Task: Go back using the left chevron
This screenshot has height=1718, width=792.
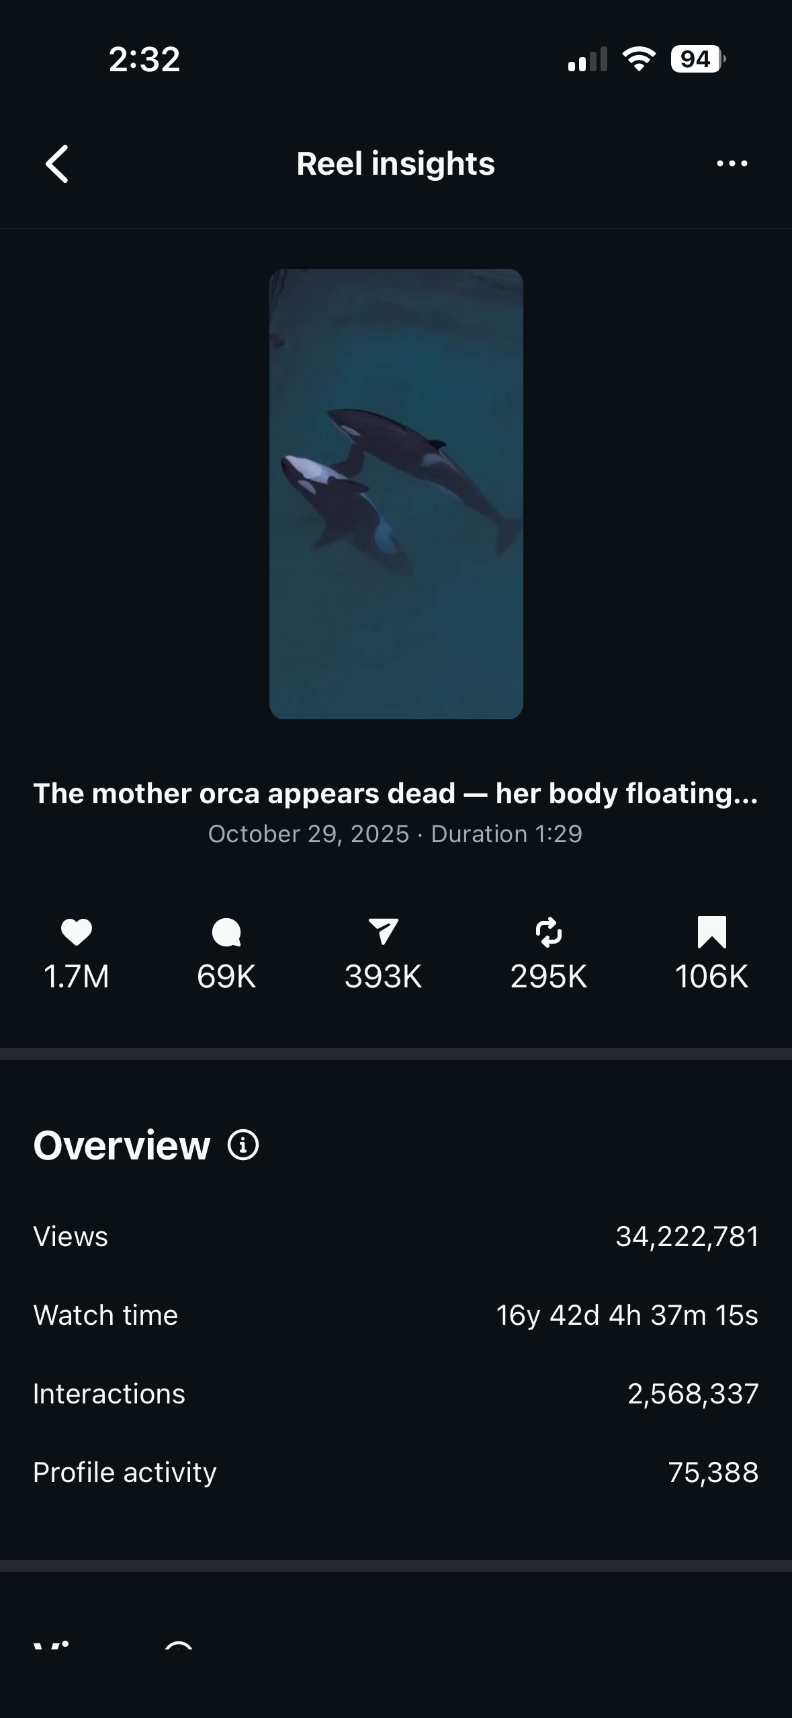Action: point(57,164)
